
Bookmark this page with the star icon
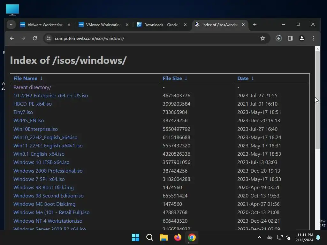point(263,38)
